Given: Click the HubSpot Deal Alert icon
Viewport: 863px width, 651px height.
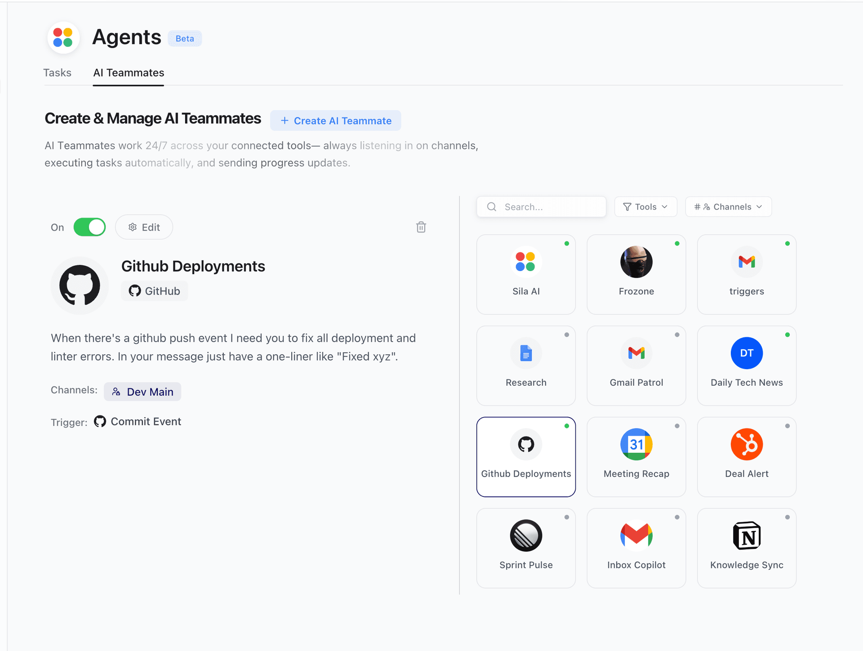Looking at the screenshot, I should 746,444.
